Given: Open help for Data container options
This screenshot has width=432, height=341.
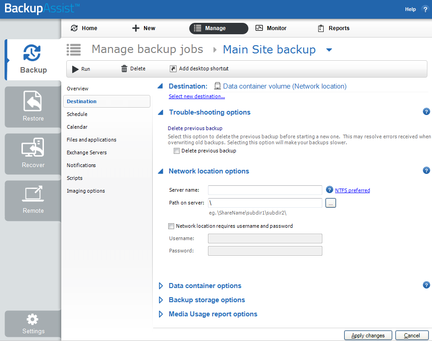Looking at the screenshot, I should coord(426,285).
